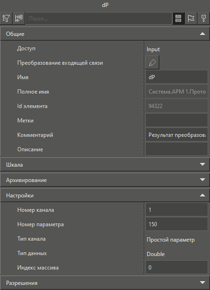
Task: Collapse the Настройки section arrow
Action: tap(203, 196)
